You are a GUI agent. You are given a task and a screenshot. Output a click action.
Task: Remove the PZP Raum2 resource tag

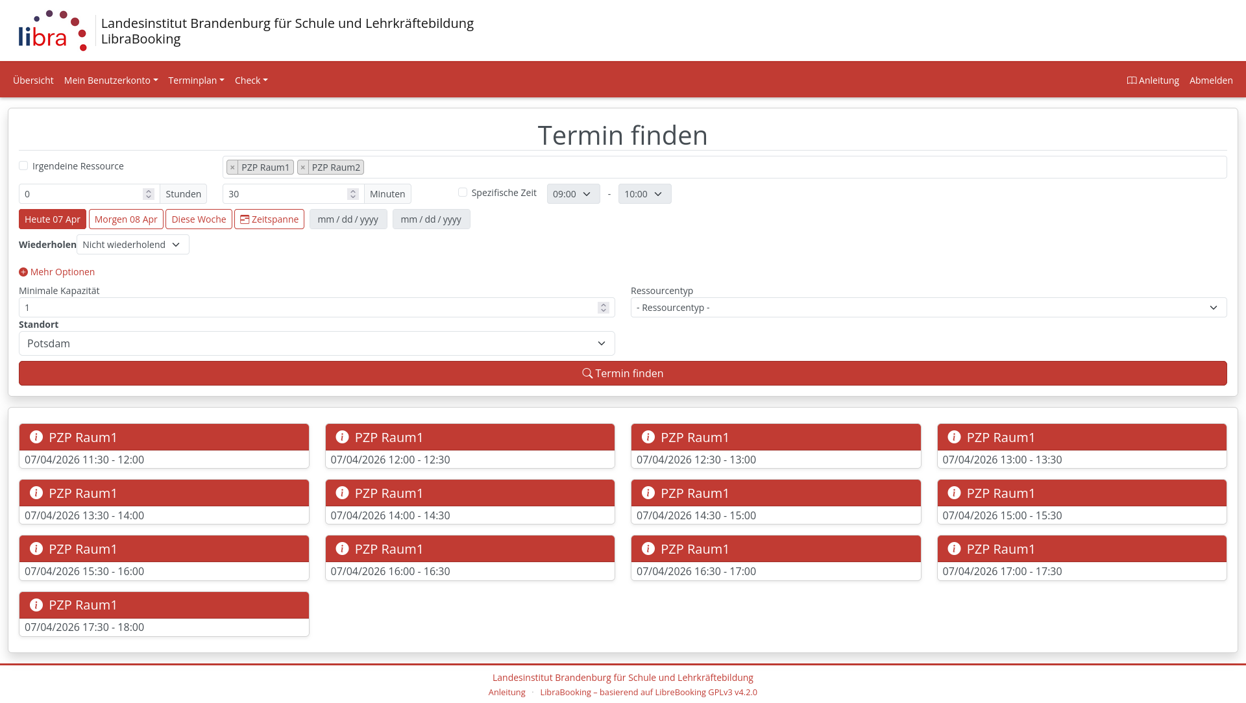303,167
